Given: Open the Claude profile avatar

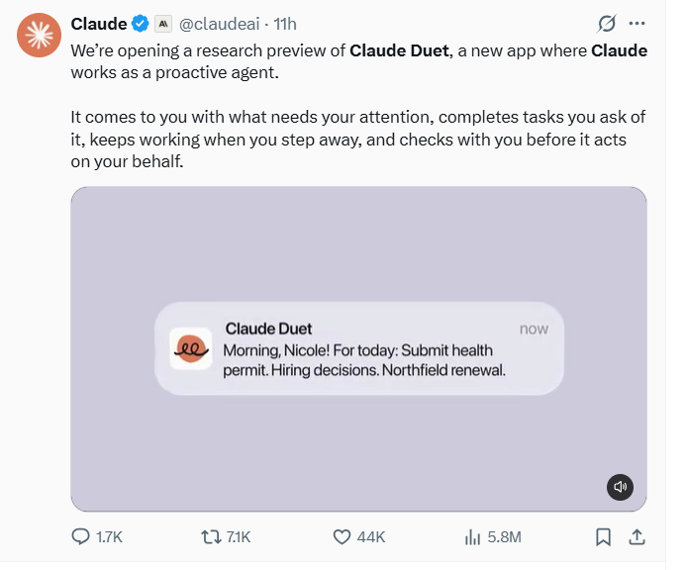Looking at the screenshot, I should tap(39, 35).
